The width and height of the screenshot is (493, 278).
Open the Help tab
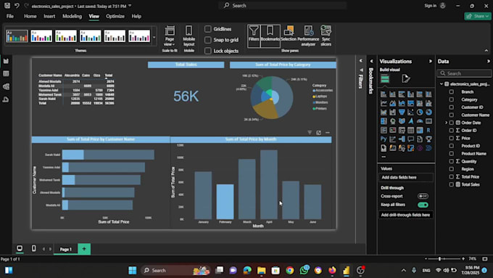136,17
